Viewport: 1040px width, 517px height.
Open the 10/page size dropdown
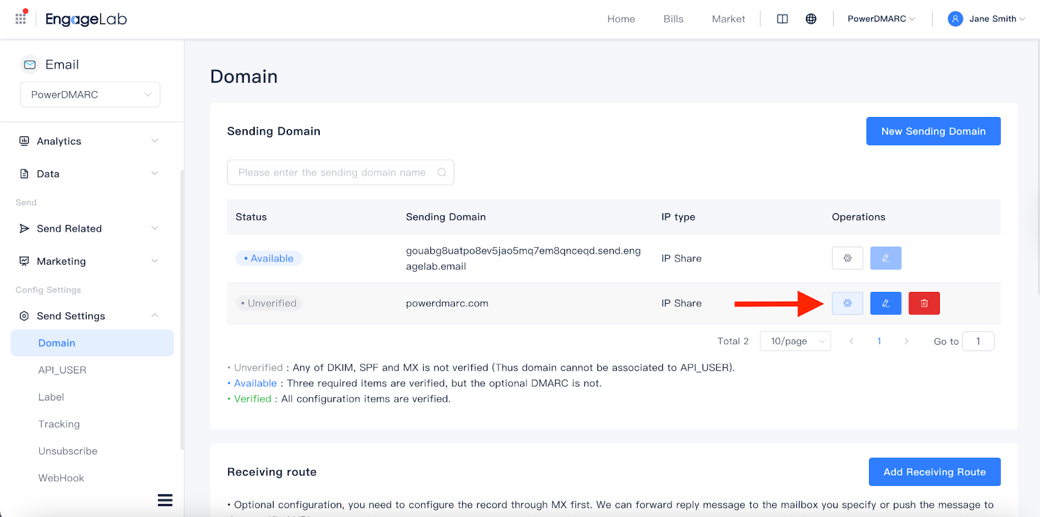(796, 341)
